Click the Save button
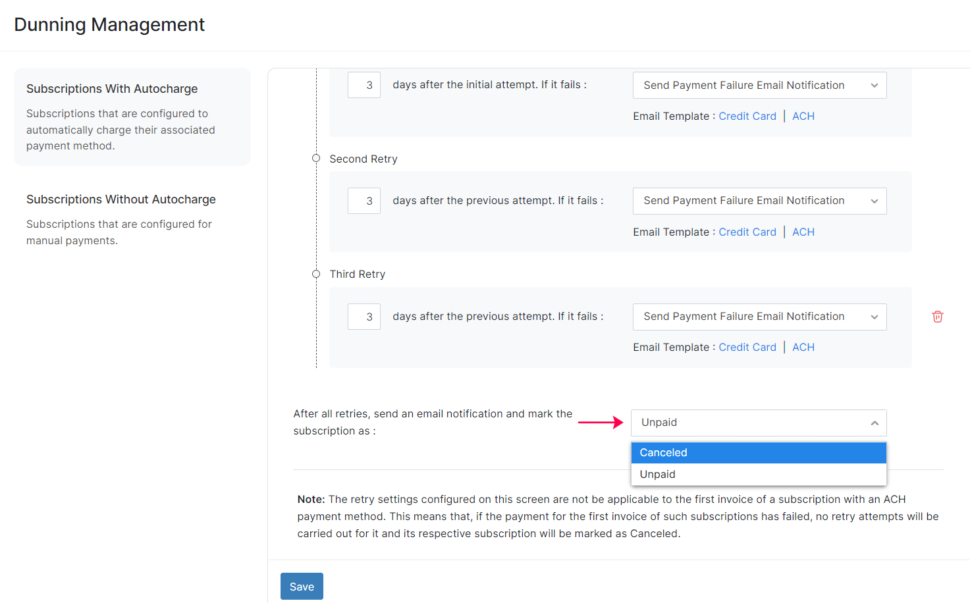970x603 pixels. pyautogui.click(x=302, y=587)
